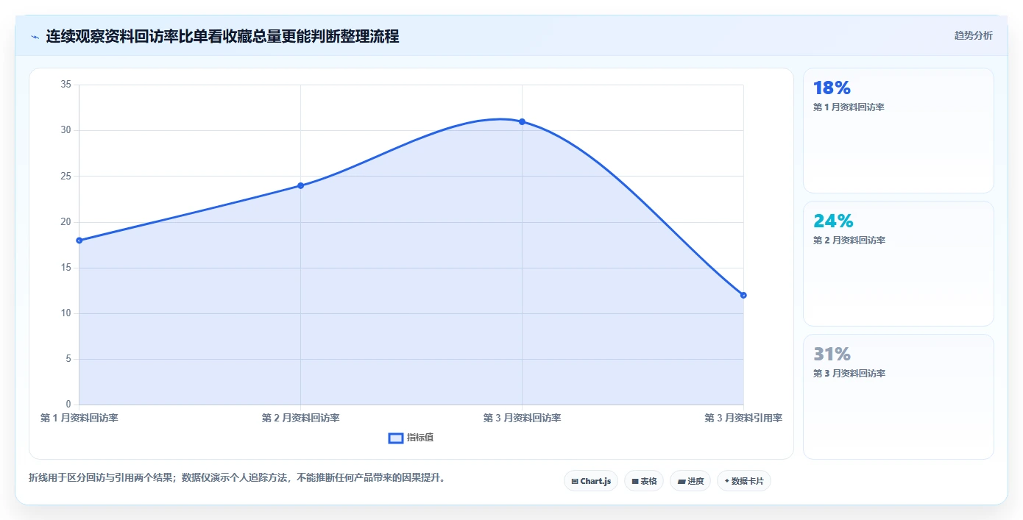Click the lightning icon beside the title
This screenshot has height=520, width=1023.
pyautogui.click(x=35, y=36)
